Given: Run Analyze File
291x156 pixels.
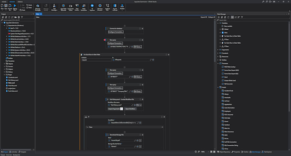Looking at the screenshot, I should pyautogui.click(x=108, y=7).
